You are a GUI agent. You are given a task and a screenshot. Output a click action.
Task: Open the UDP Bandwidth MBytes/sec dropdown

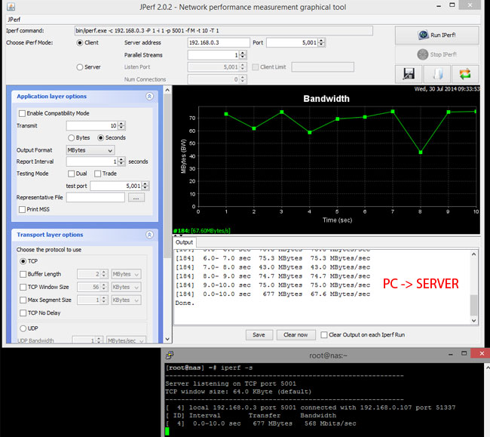tap(126, 340)
